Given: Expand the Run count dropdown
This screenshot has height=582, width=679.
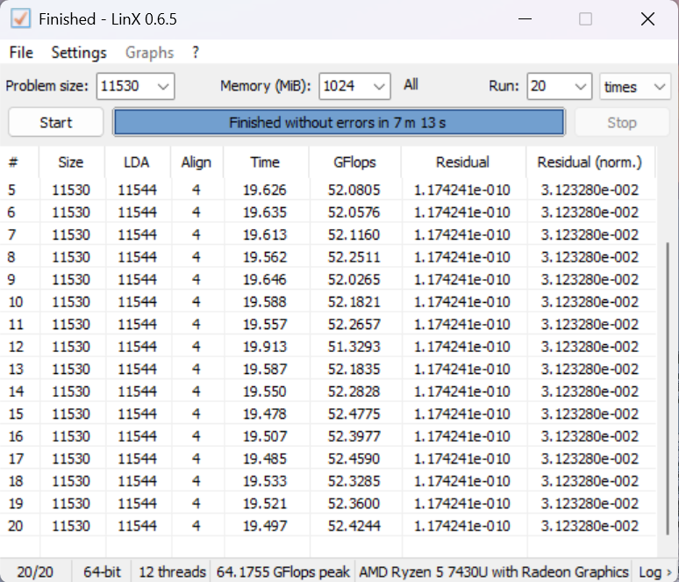Looking at the screenshot, I should pyautogui.click(x=580, y=86).
